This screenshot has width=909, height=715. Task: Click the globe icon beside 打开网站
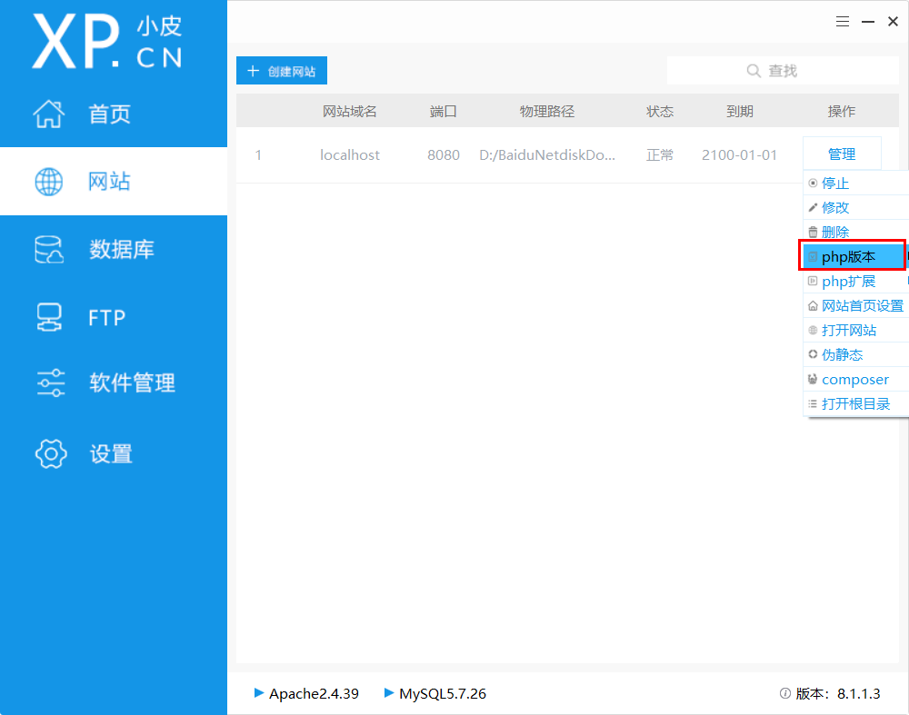[x=813, y=331]
